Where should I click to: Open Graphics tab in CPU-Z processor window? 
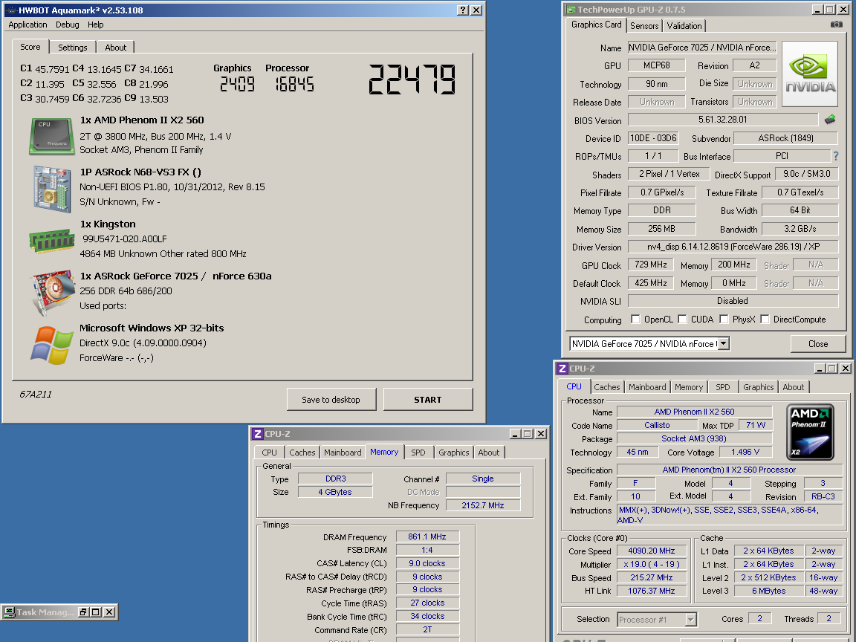758,387
